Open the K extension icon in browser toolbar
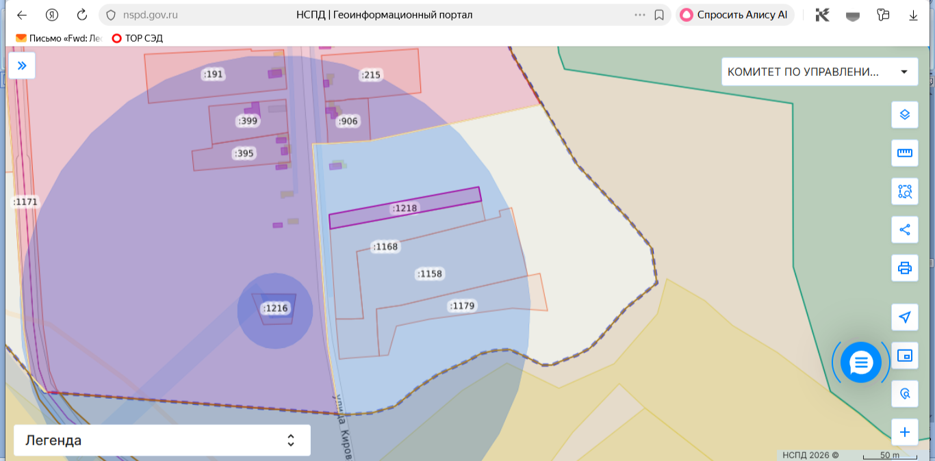Screen dimensions: 935x461 823,15
